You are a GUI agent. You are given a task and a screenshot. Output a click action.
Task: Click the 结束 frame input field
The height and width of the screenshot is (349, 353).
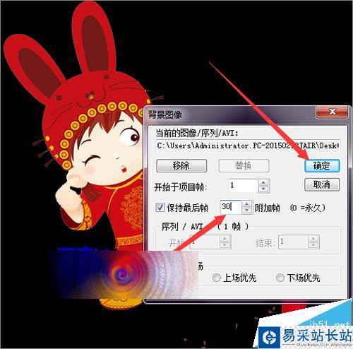click(x=294, y=242)
